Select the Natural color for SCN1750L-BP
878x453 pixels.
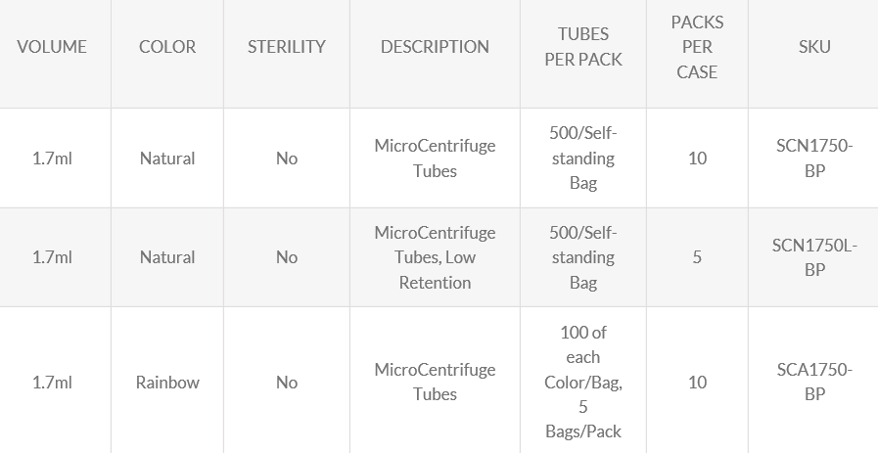167,257
